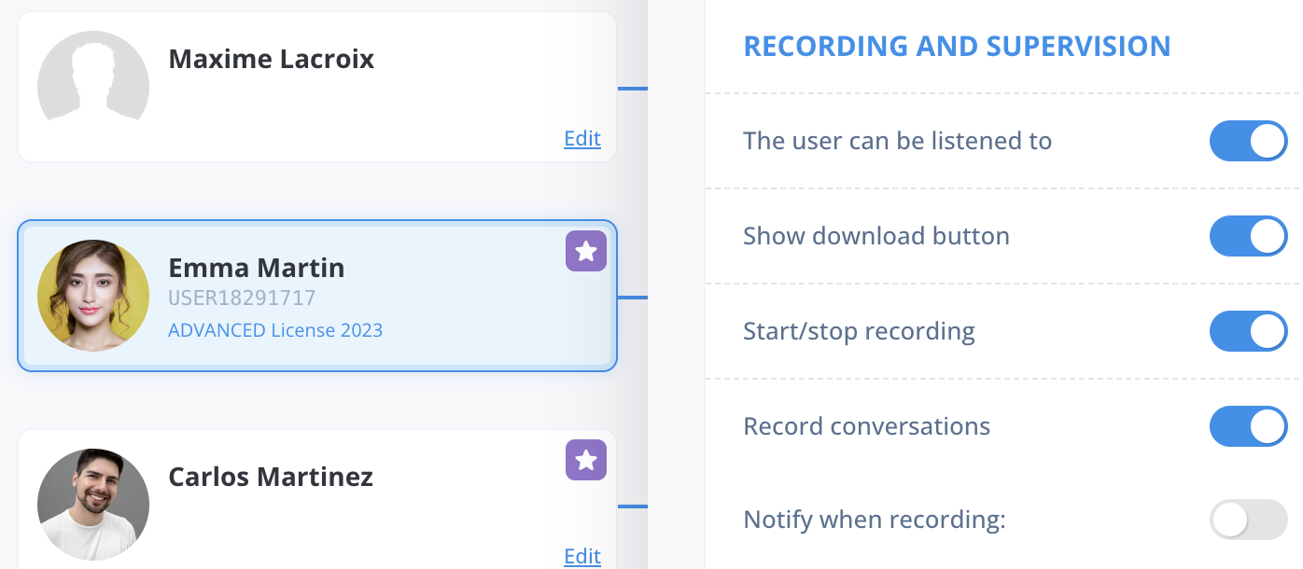Open the Edit link for Carlos Martinez

tap(582, 557)
